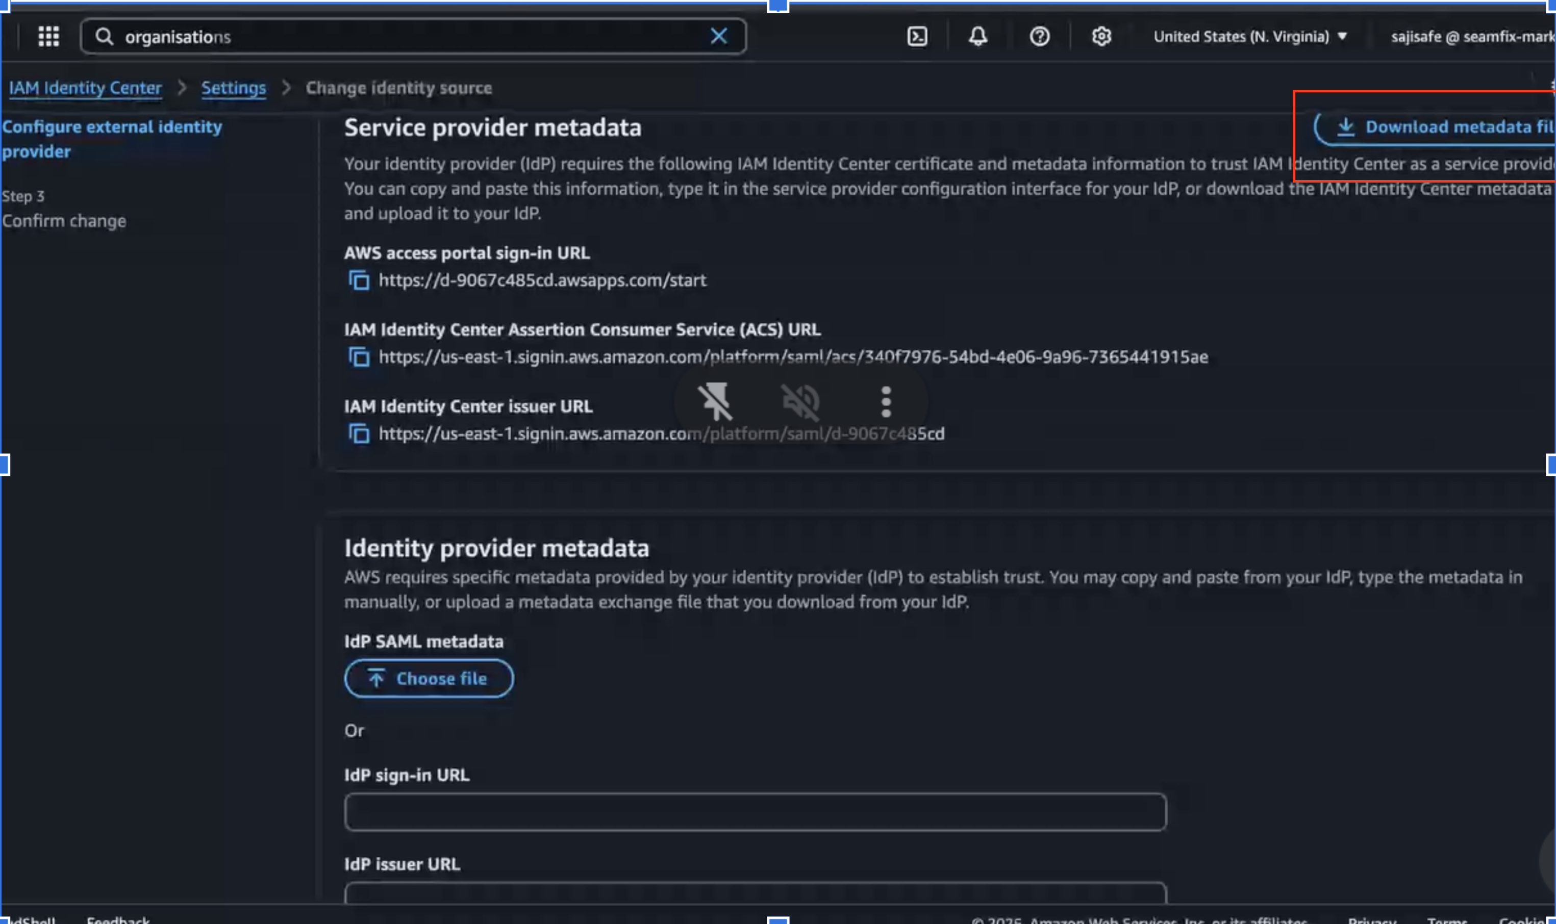Toggle the unpin icon in the overlay
Viewport: 1556px width, 924px height.
coord(715,402)
